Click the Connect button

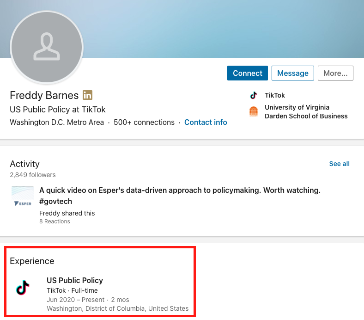(248, 73)
